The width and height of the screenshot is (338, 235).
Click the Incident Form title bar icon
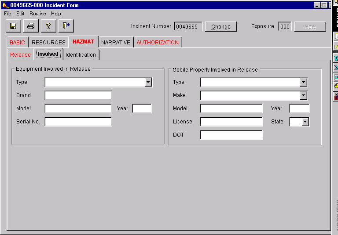pyautogui.click(x=5, y=5)
